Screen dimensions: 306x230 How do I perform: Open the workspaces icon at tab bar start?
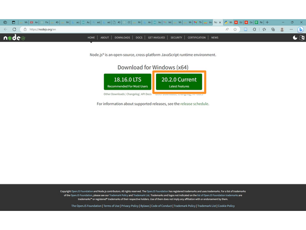pyautogui.click(x=5, y=22)
